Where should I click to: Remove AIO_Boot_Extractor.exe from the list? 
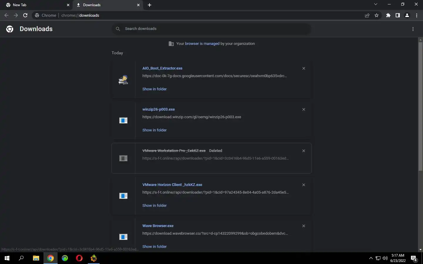tap(304, 68)
